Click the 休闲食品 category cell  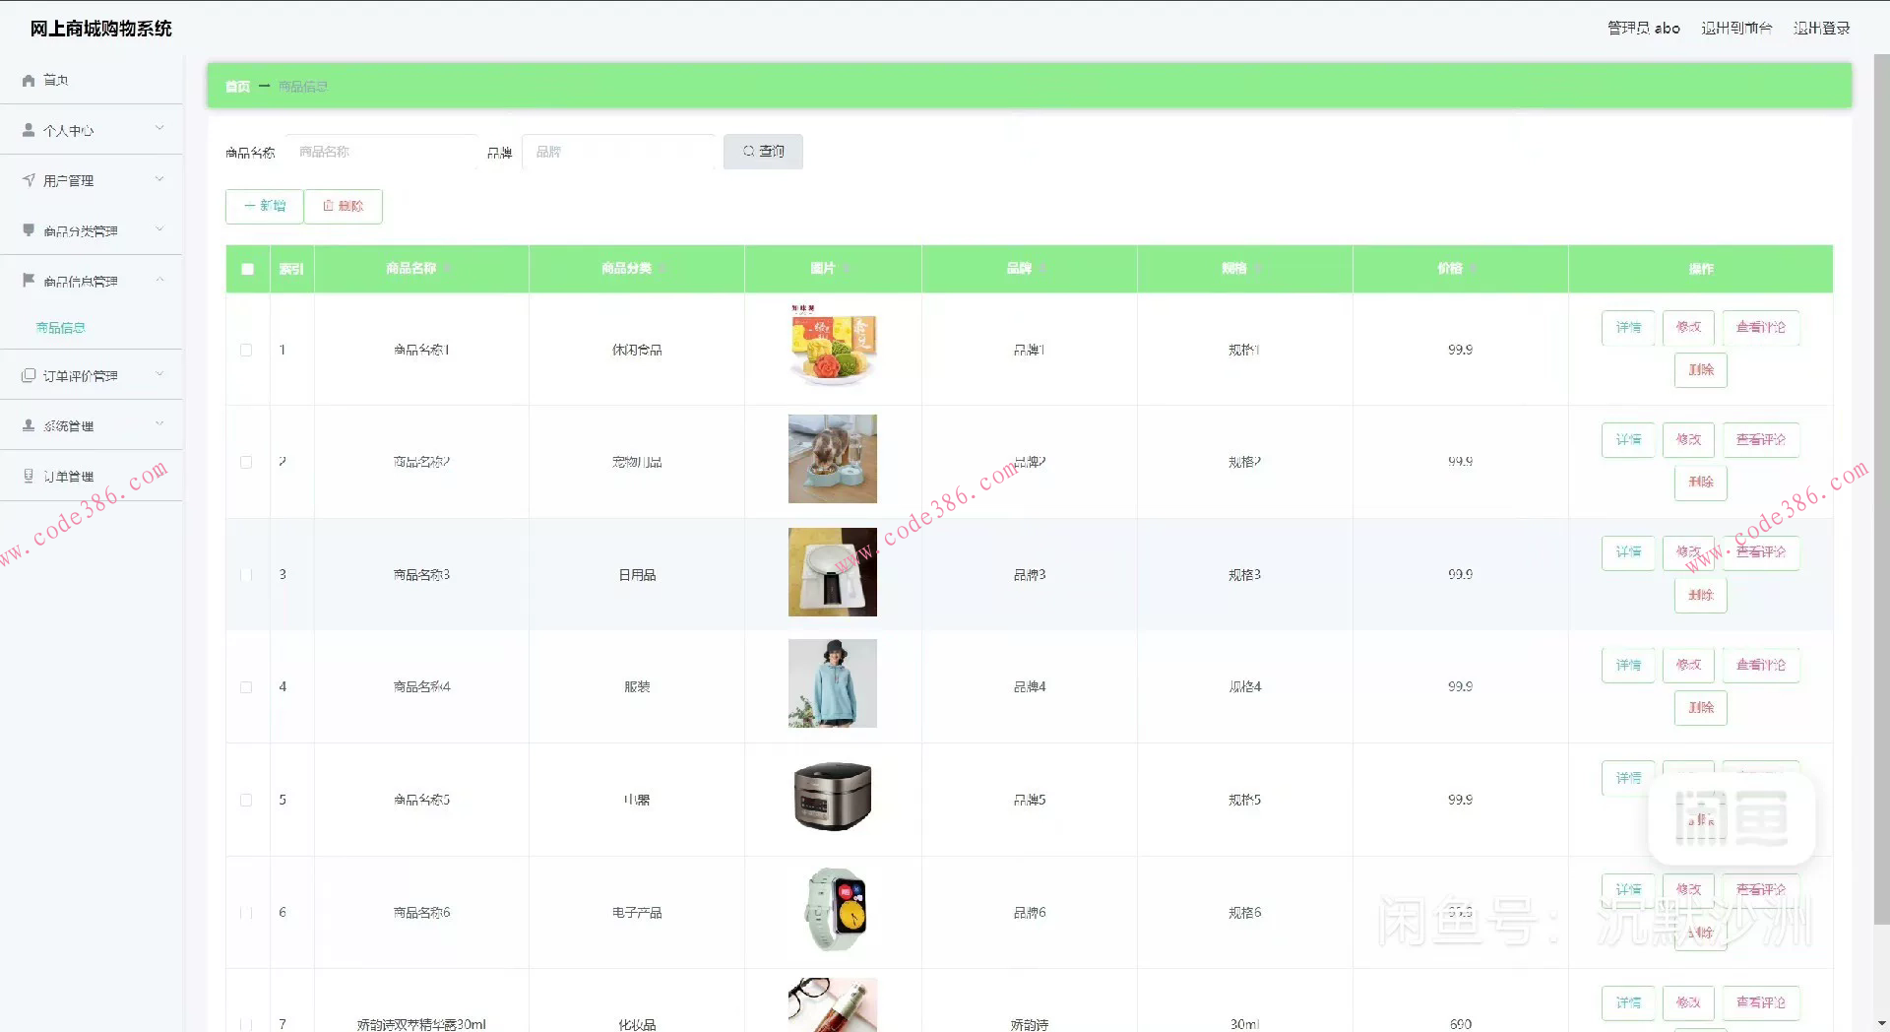[x=637, y=350]
